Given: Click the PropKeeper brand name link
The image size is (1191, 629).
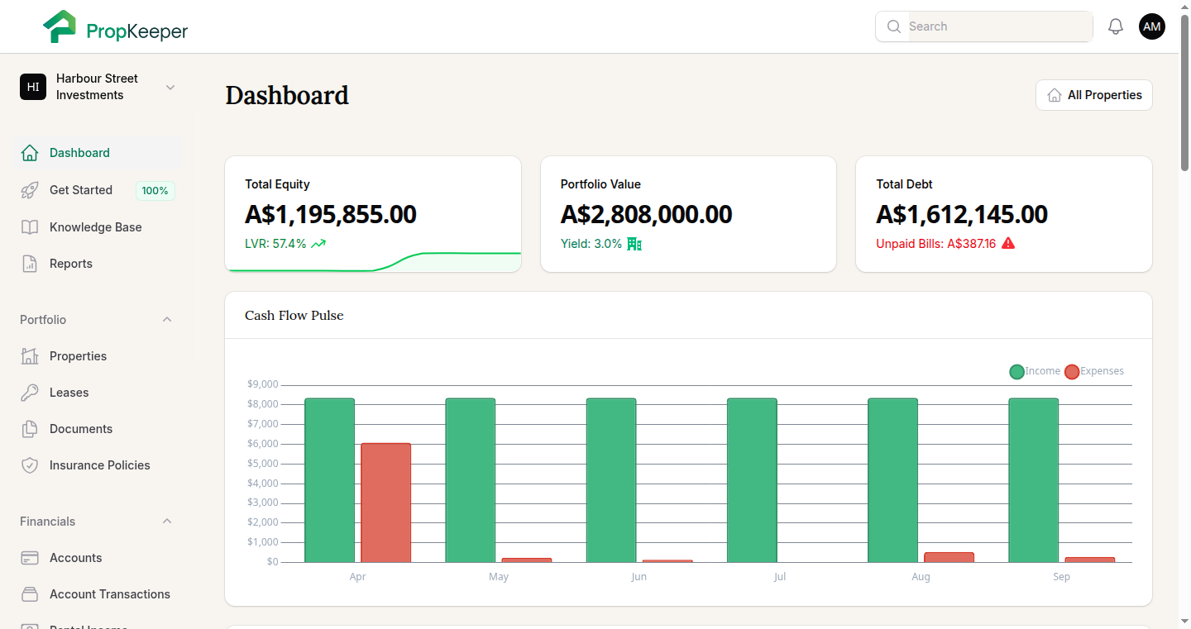Looking at the screenshot, I should [137, 31].
